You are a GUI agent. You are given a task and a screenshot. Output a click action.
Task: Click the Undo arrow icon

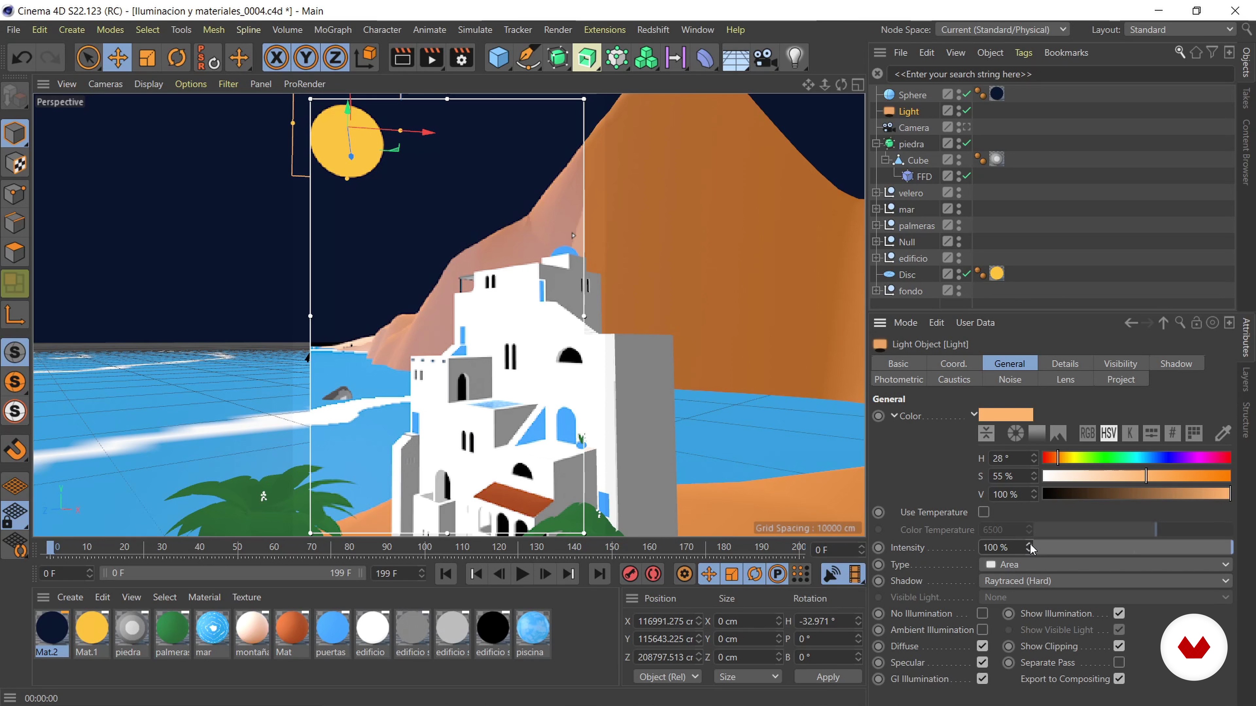[x=22, y=58]
